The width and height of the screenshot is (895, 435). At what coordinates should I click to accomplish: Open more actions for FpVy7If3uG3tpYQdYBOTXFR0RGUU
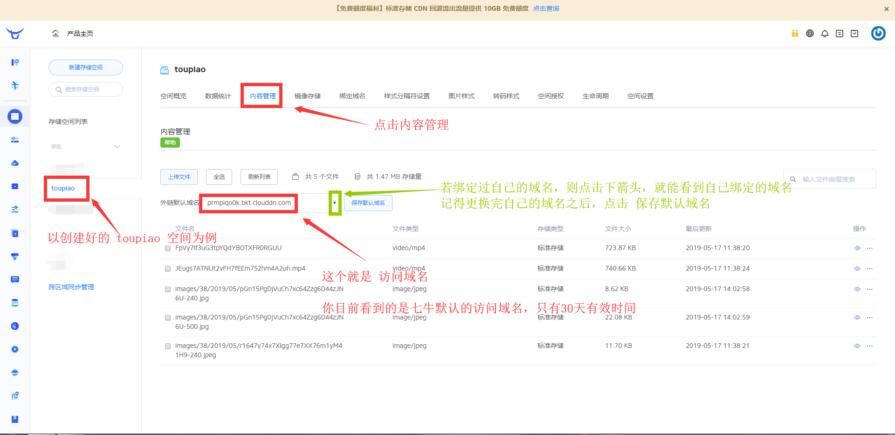tap(869, 248)
